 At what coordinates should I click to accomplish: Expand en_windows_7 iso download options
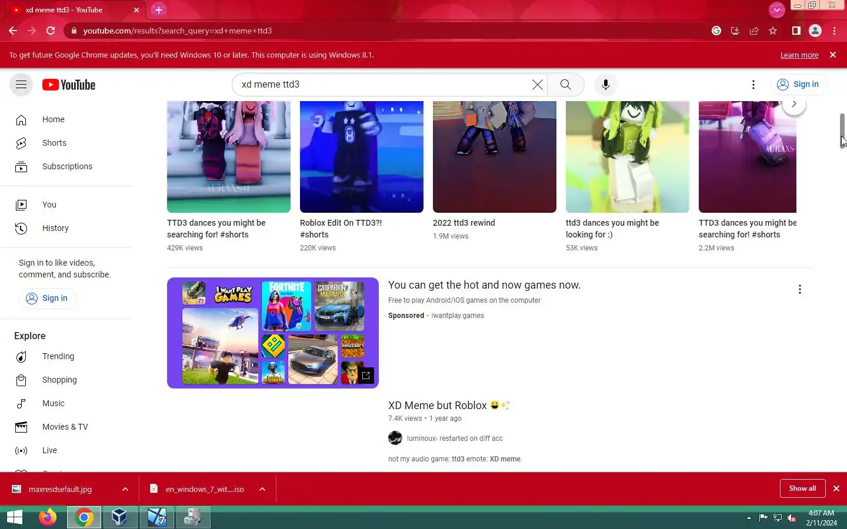262,489
